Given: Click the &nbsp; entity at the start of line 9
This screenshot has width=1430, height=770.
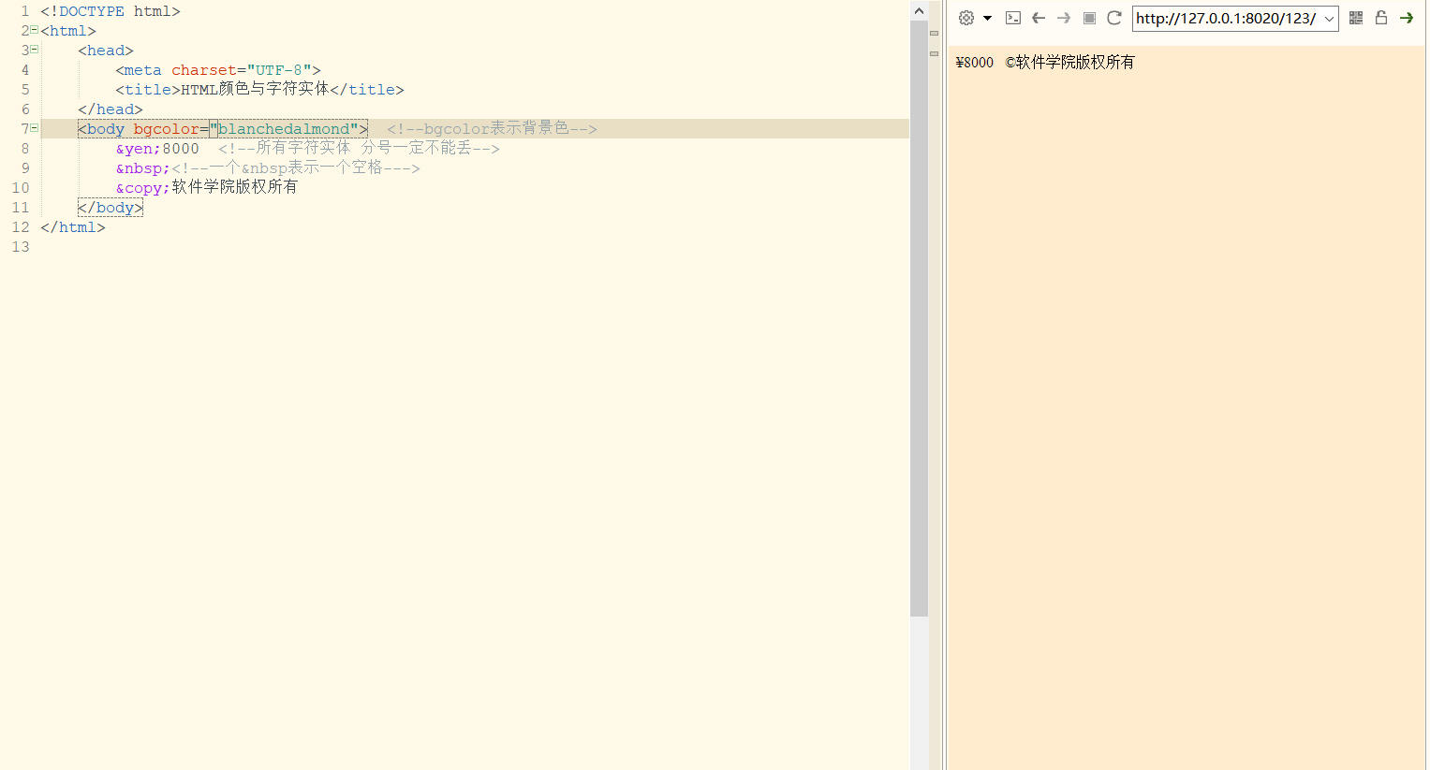Looking at the screenshot, I should coord(143,168).
